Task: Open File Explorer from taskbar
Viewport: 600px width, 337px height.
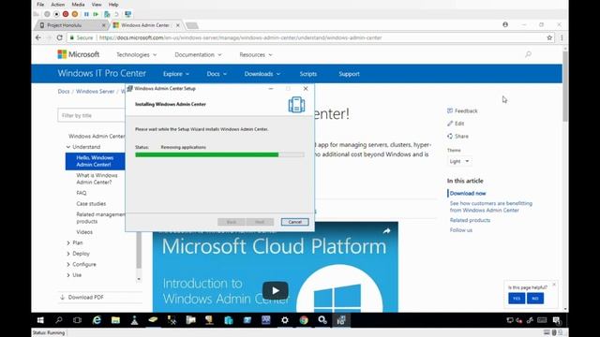Action: pos(115,320)
